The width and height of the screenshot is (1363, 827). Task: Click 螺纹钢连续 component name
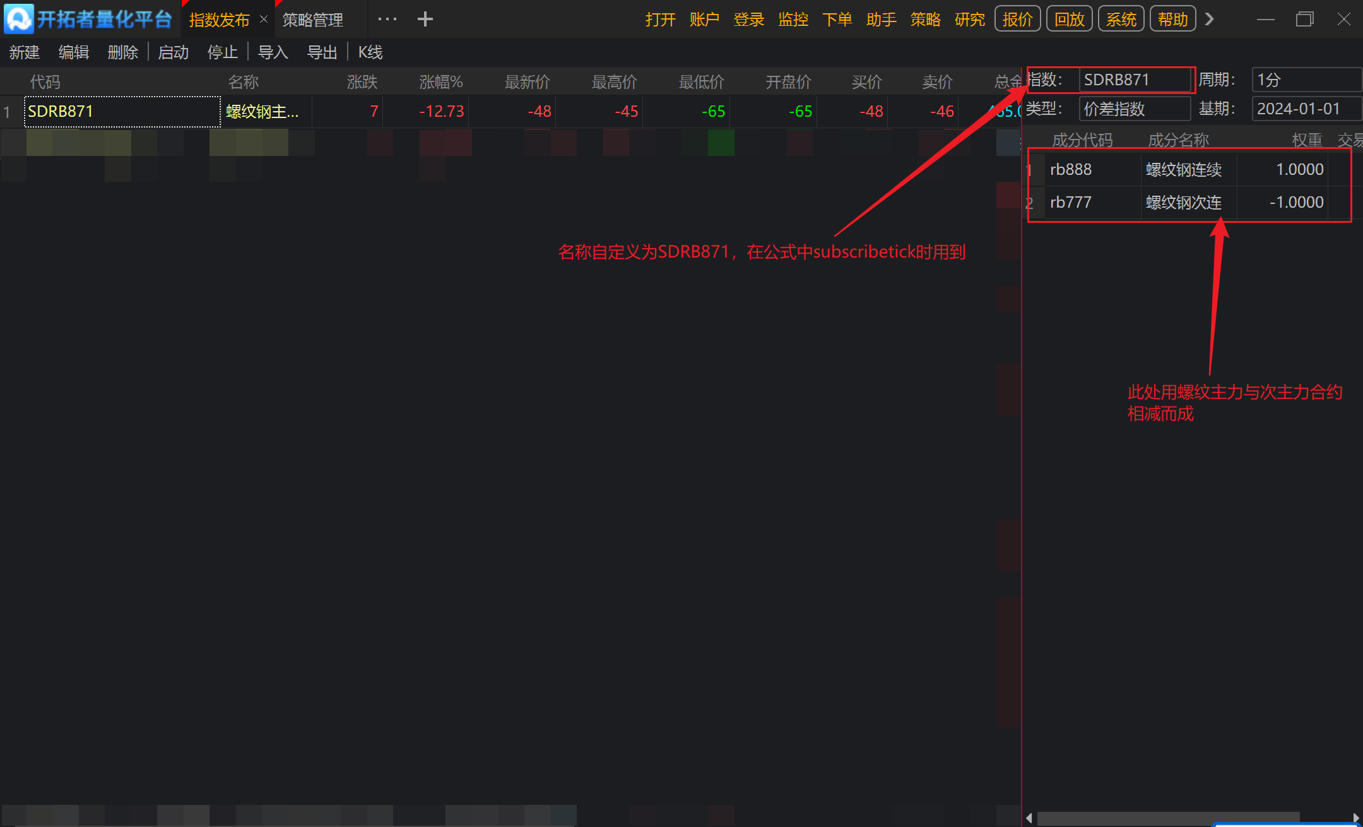tap(1184, 170)
